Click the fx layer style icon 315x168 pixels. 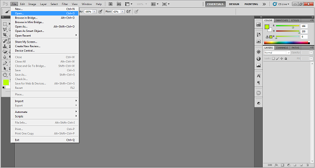pyautogui.click(x=276, y=165)
